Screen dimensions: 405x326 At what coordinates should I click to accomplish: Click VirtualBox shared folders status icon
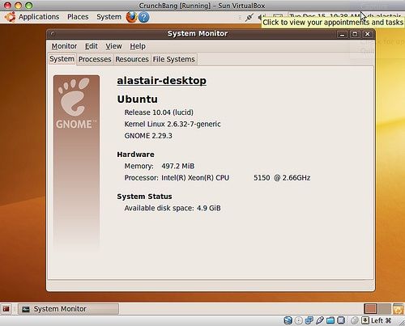pyautogui.click(x=330, y=320)
